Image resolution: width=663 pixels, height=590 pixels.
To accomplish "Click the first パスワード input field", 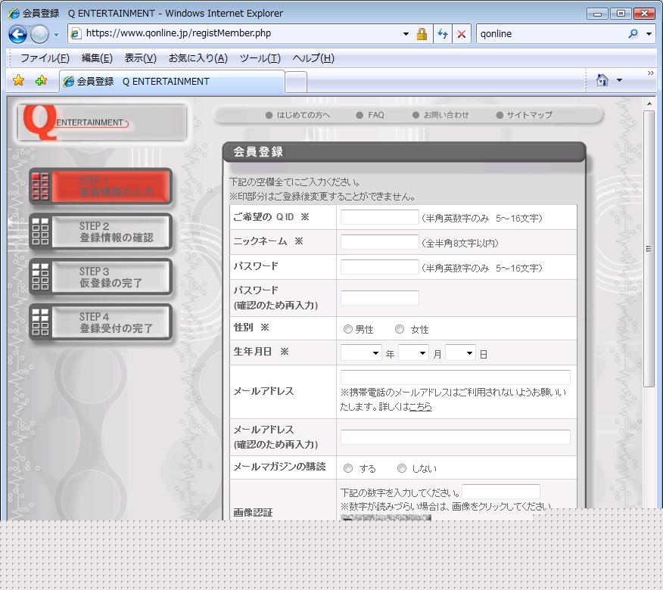I will tap(380, 267).
